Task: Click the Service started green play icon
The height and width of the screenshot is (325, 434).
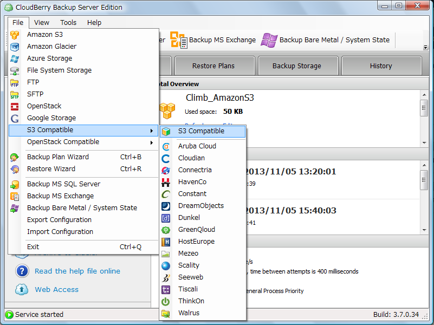Action: click(9, 315)
